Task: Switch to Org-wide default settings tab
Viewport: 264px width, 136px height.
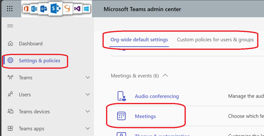Action: click(139, 40)
